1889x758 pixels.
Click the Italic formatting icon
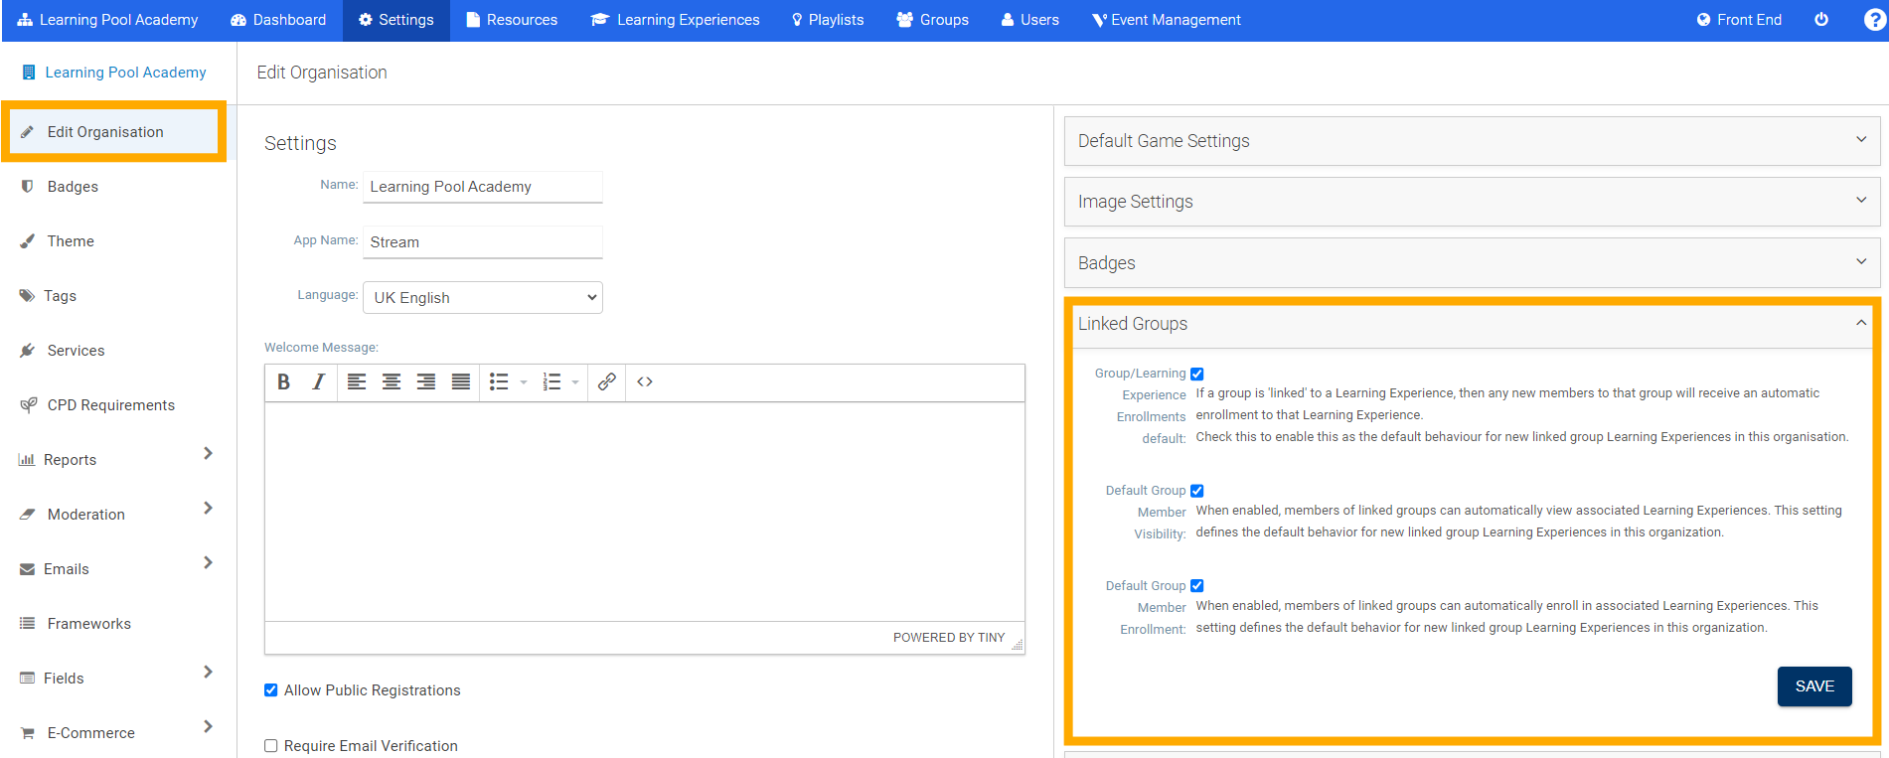pos(318,382)
